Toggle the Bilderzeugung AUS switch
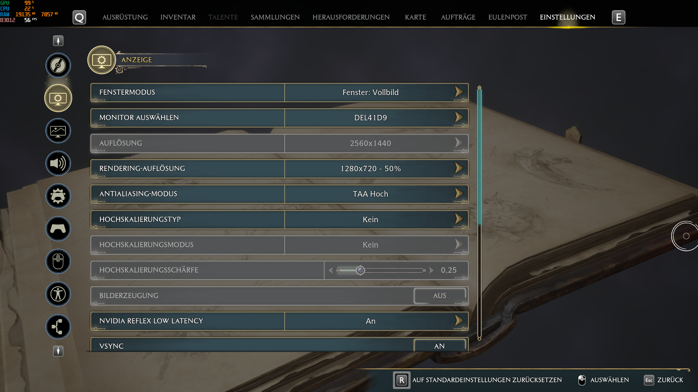698x392 pixels. (x=440, y=295)
